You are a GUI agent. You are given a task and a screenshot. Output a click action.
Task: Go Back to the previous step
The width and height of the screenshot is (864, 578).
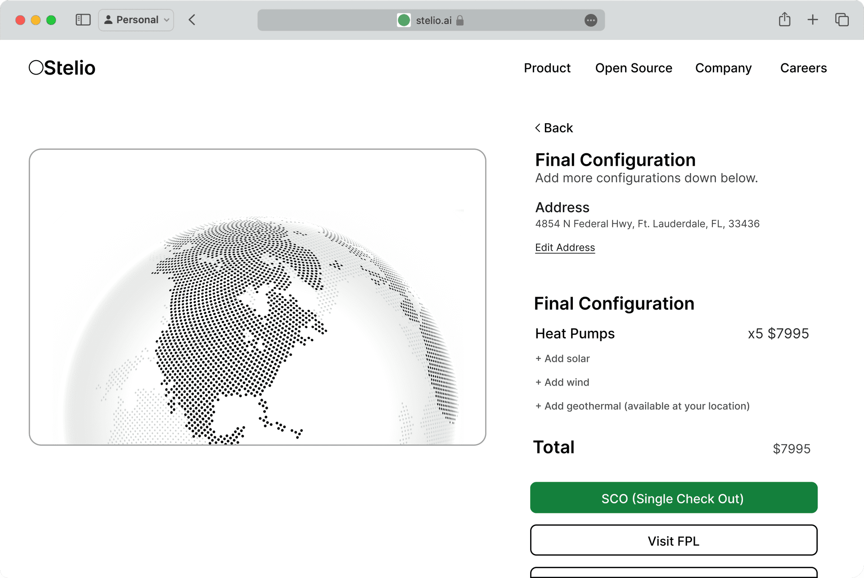point(554,128)
